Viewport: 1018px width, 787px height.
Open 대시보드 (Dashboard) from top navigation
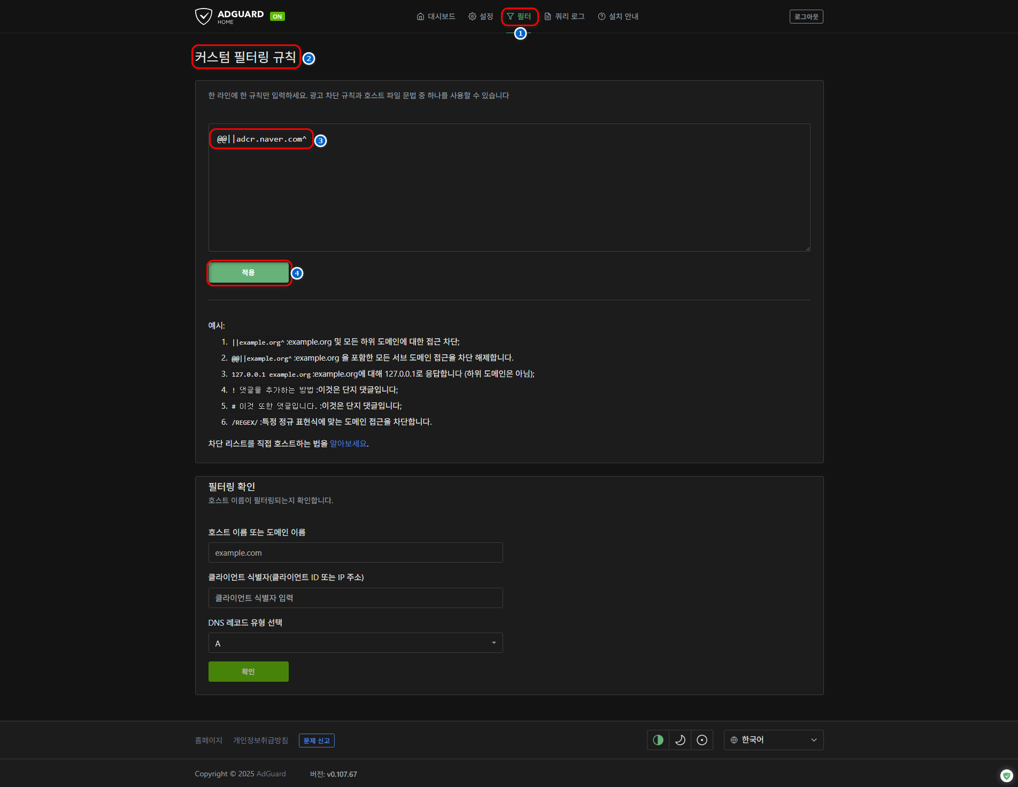[436, 17]
